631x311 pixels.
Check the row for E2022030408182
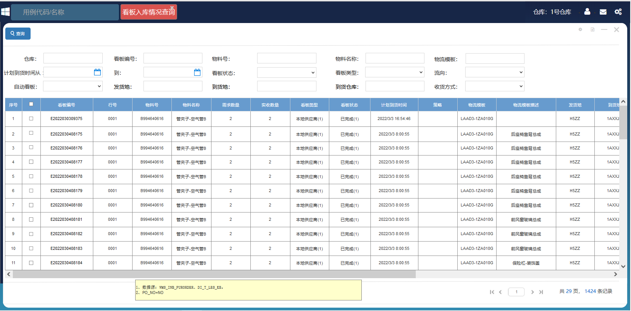tap(31, 234)
